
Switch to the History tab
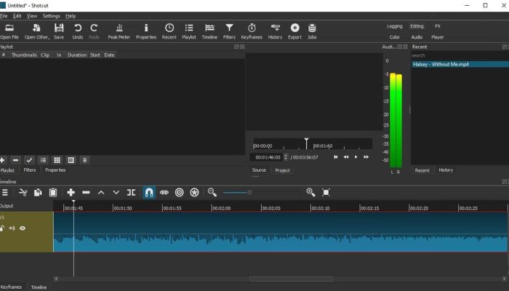pos(446,170)
